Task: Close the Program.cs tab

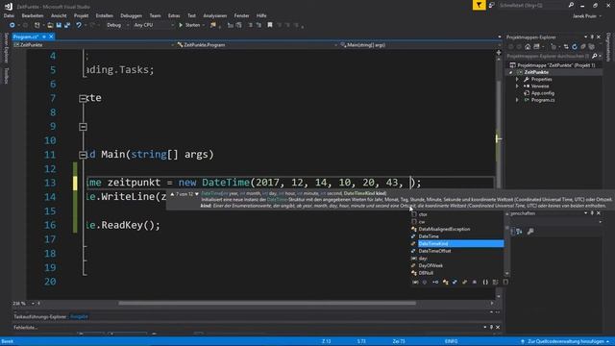Action: [51, 37]
